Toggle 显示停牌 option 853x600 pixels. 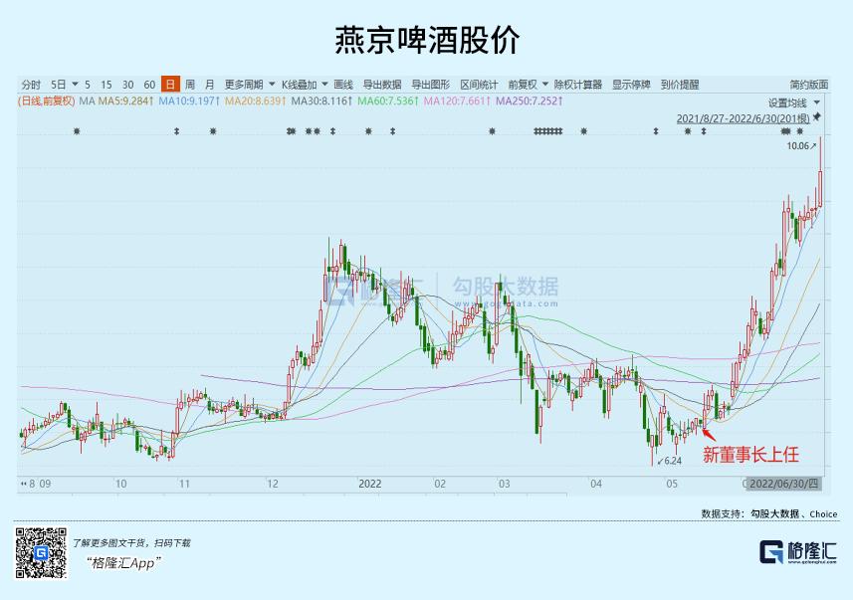(x=631, y=85)
